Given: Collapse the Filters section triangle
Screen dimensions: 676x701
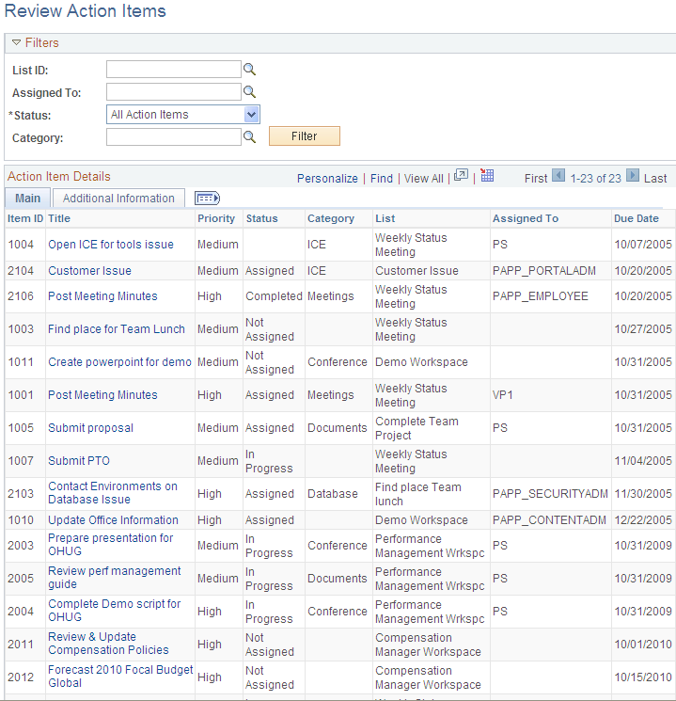Looking at the screenshot, I should 17,42.
